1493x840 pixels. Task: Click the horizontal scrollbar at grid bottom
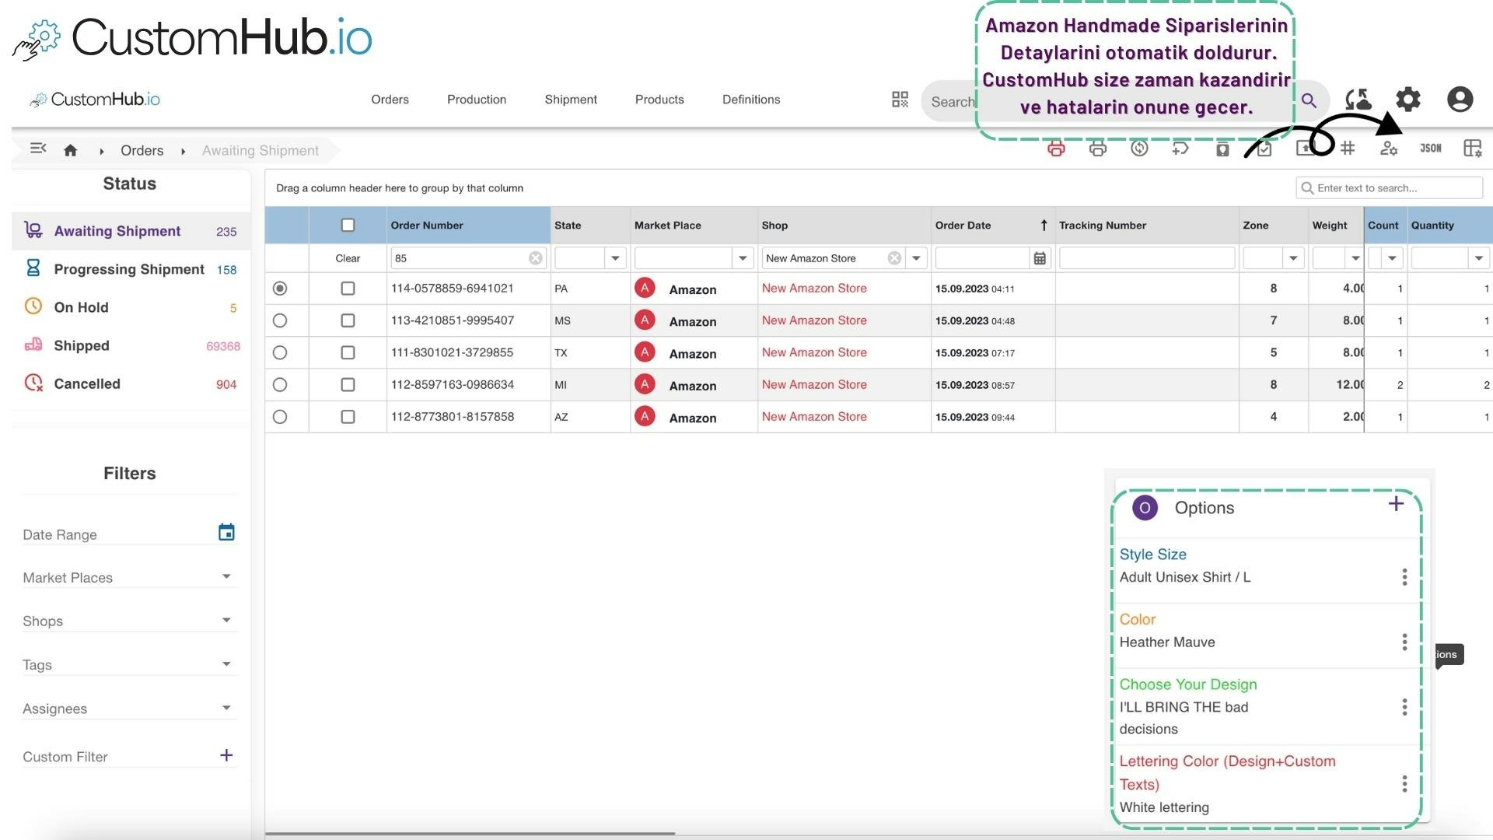(x=470, y=833)
